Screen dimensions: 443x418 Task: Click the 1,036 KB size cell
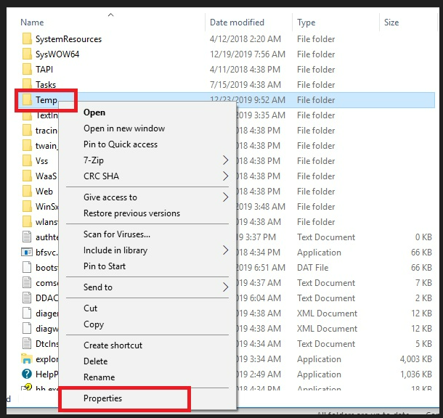[416, 374]
